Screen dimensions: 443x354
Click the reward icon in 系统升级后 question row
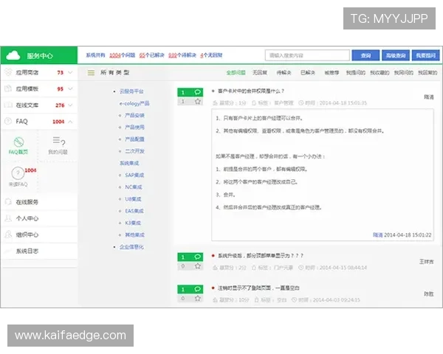point(216,268)
